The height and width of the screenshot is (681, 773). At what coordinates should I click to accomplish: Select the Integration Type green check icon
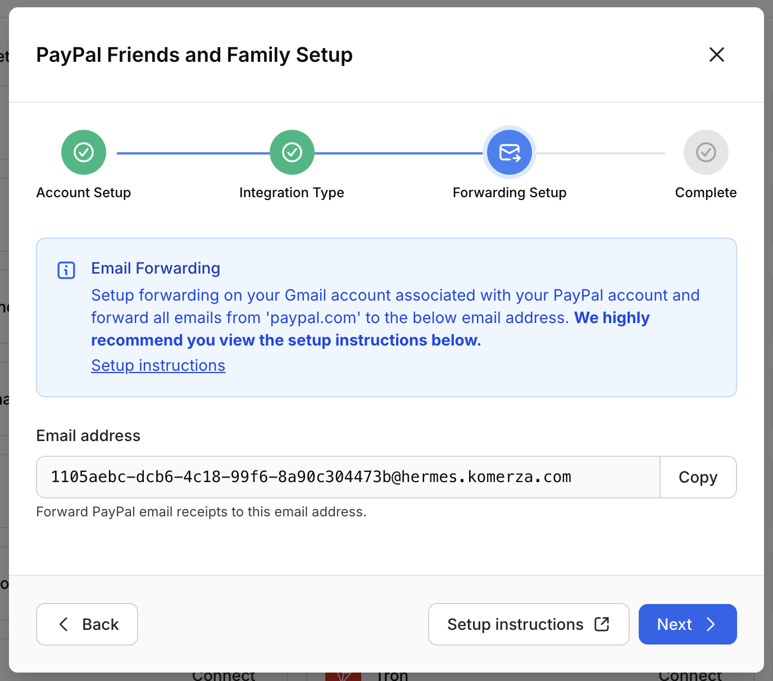coord(292,152)
